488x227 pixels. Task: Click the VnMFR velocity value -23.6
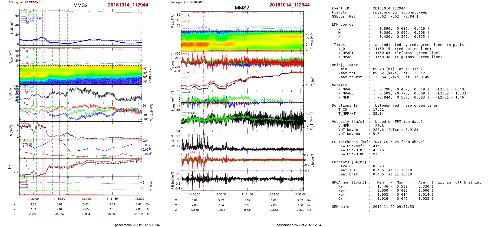(x=378, y=126)
